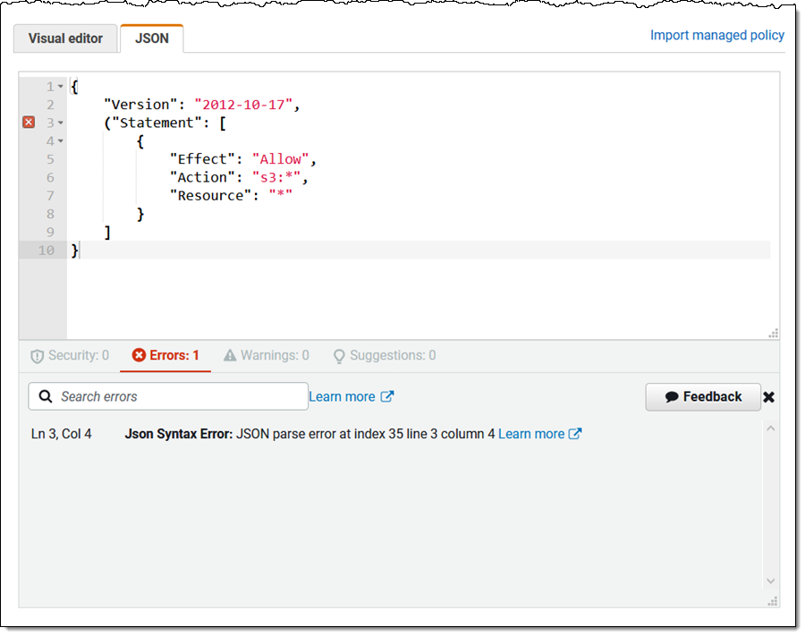This screenshot has height=636, width=805.
Task: Select the JSON tab
Action: [151, 38]
